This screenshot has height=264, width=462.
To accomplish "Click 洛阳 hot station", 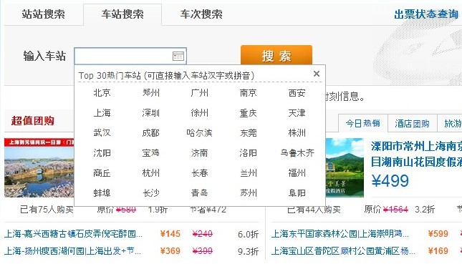I will coord(248,153).
